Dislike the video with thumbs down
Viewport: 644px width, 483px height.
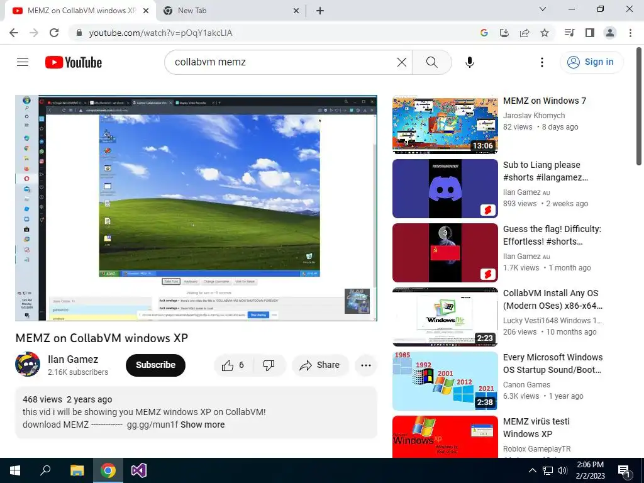point(269,365)
